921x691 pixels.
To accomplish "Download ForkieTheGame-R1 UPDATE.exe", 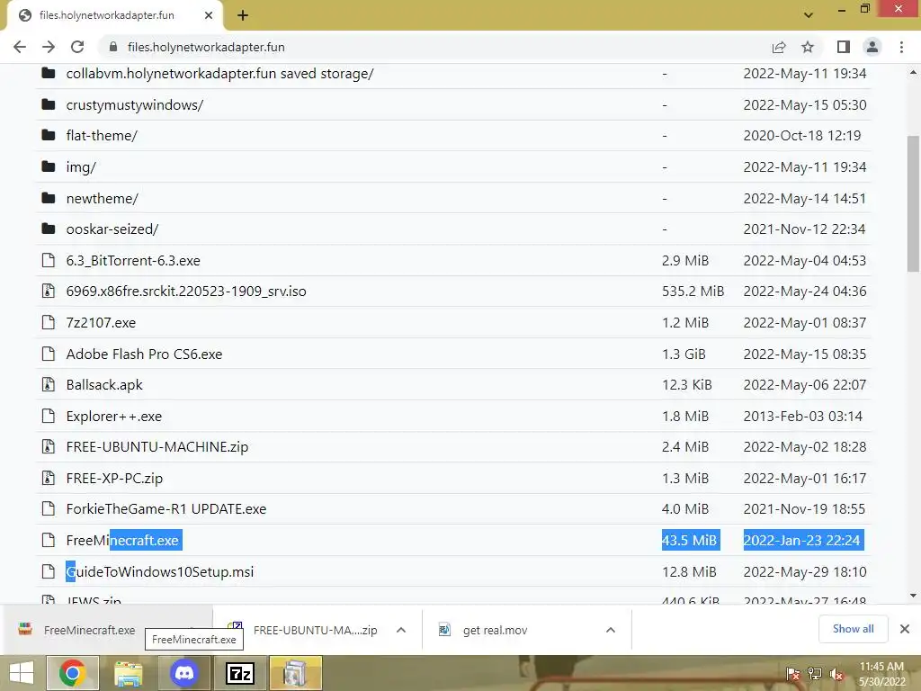I will click(166, 509).
